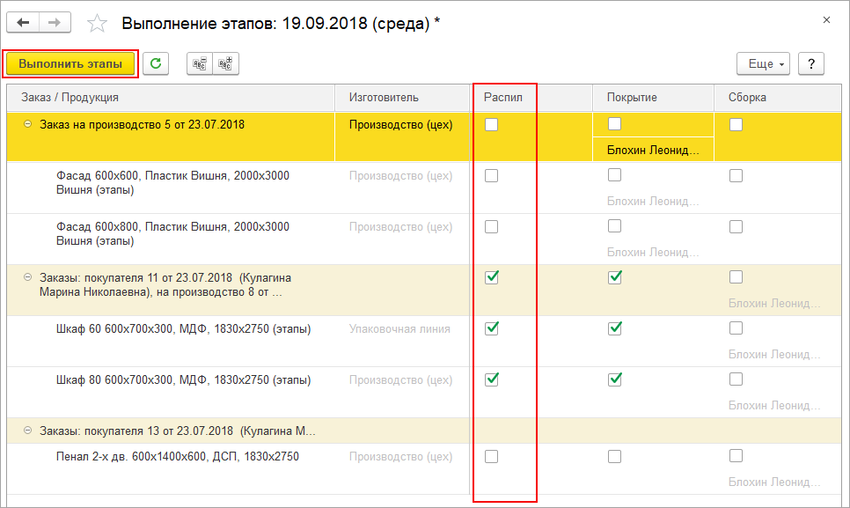Close the form with X icon
The width and height of the screenshot is (850, 508).
[x=826, y=19]
